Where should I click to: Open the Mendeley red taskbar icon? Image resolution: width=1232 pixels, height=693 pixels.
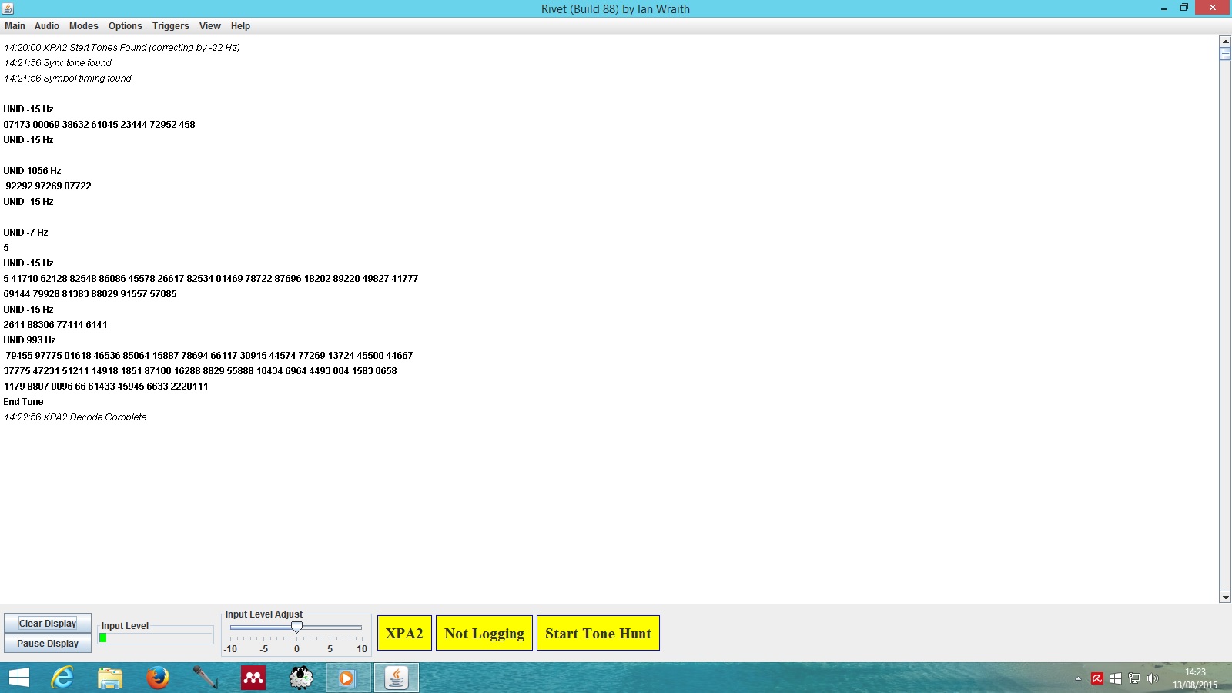point(253,678)
